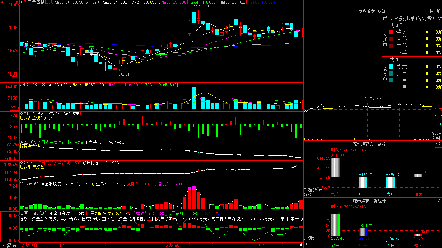The image size is (442, 248).
Task: Click the X10 volume scale box
Action: [x=15, y=108]
